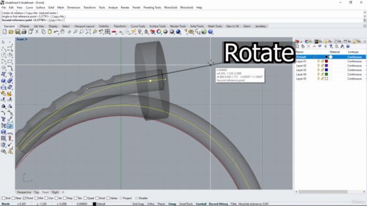Open the File menu

click(3, 7)
